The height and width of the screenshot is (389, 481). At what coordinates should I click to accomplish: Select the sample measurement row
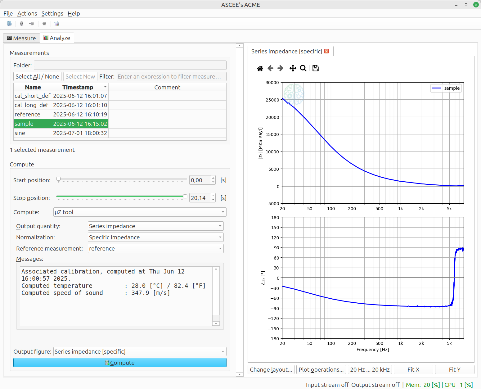(x=120, y=124)
